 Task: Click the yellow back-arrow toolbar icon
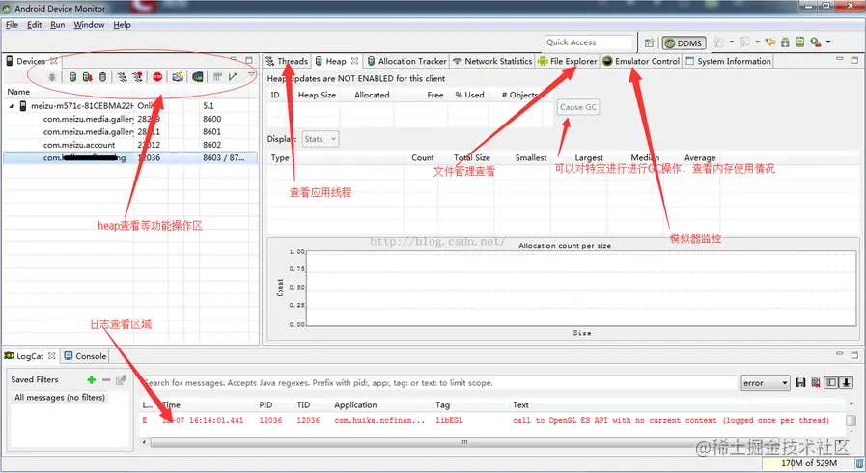click(770, 42)
